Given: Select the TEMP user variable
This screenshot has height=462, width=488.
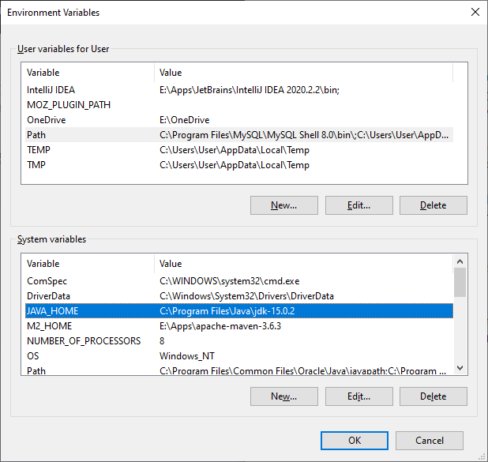Looking at the screenshot, I should pyautogui.click(x=39, y=150).
